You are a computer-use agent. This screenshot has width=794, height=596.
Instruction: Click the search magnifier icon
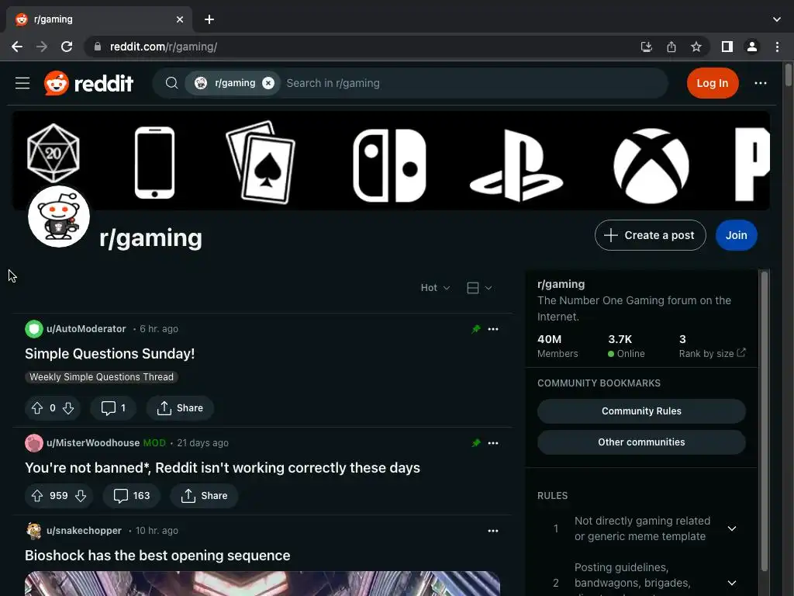171,83
